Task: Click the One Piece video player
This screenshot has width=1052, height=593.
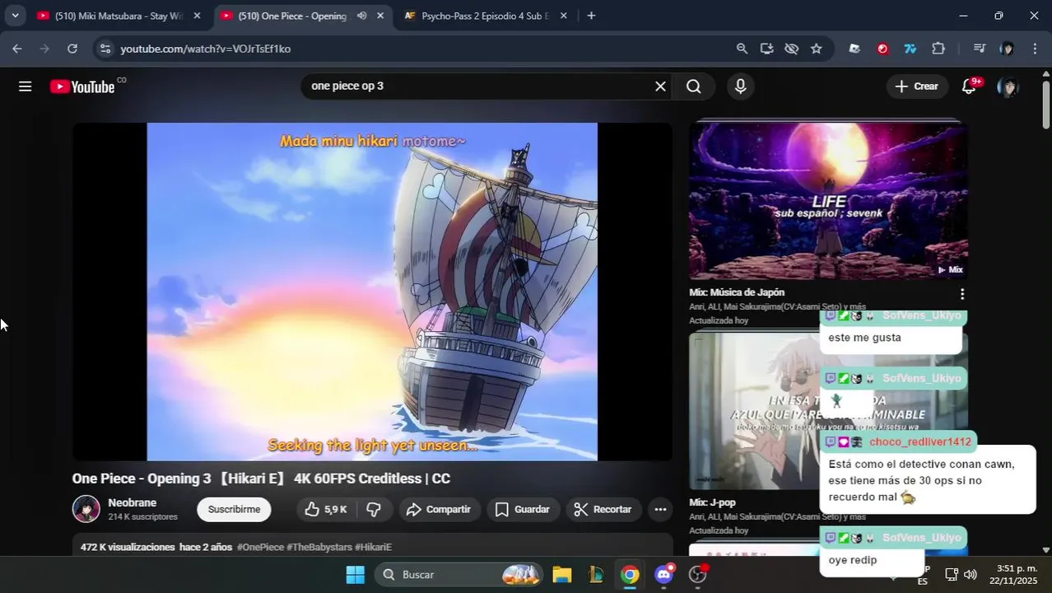Action: 372,292
